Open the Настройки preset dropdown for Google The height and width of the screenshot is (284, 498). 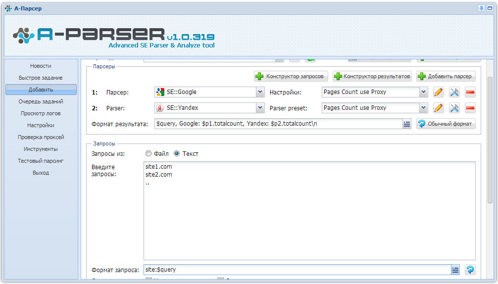423,92
